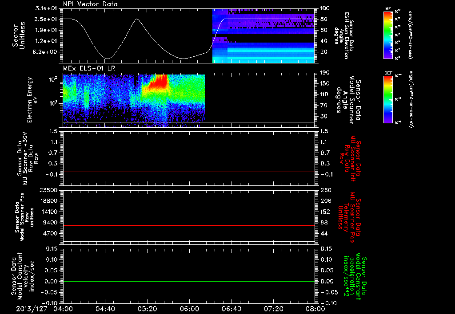Click the white sun elevation curve's first minimum
This screenshot has width=455, height=314.
tap(108, 59)
